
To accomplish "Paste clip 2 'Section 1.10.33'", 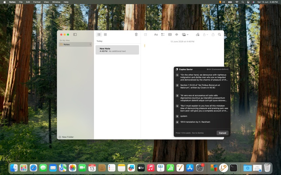I will (202, 86).
